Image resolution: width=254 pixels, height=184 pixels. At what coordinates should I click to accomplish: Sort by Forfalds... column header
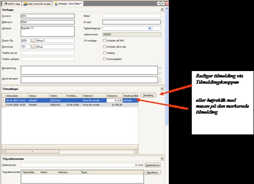click(74, 96)
